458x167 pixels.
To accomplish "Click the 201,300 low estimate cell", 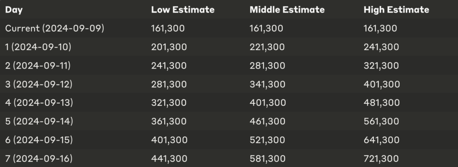I will 169,47.
